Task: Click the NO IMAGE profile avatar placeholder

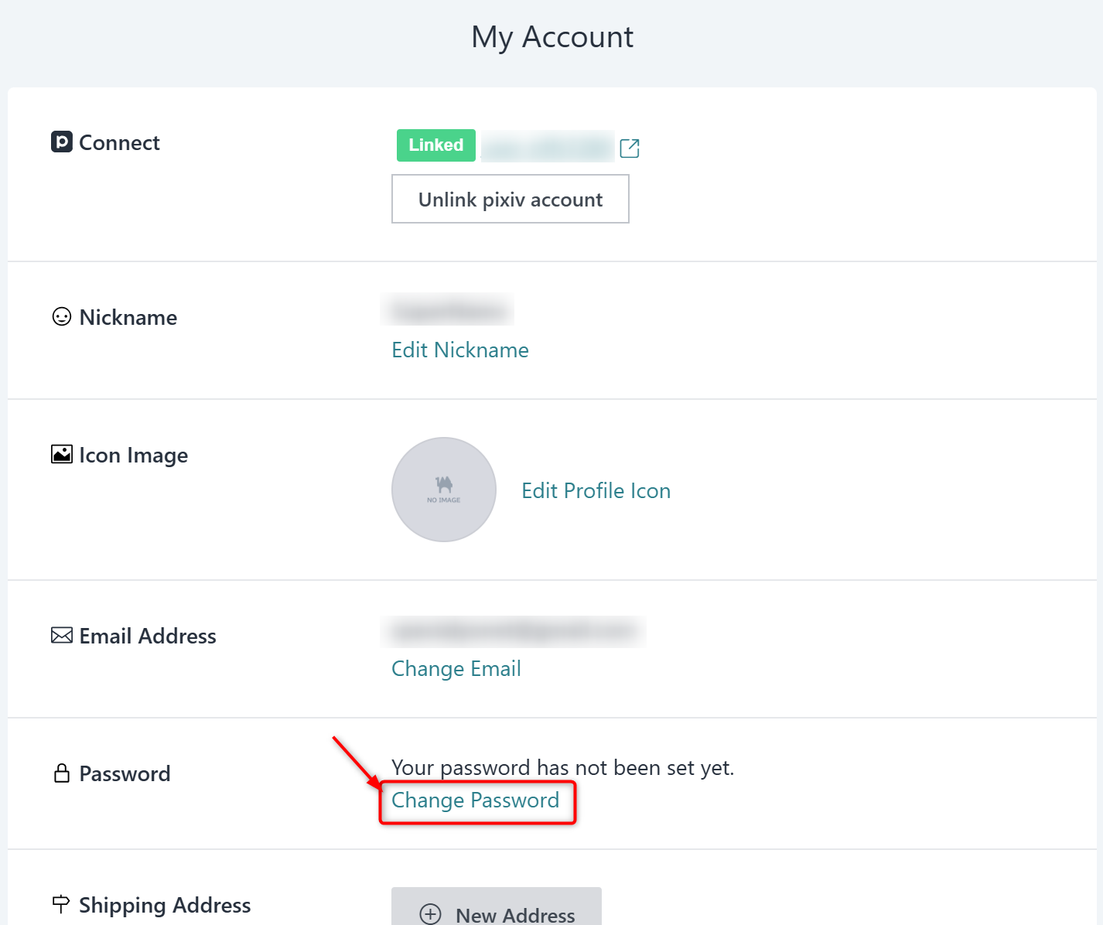Action: pyautogui.click(x=444, y=490)
